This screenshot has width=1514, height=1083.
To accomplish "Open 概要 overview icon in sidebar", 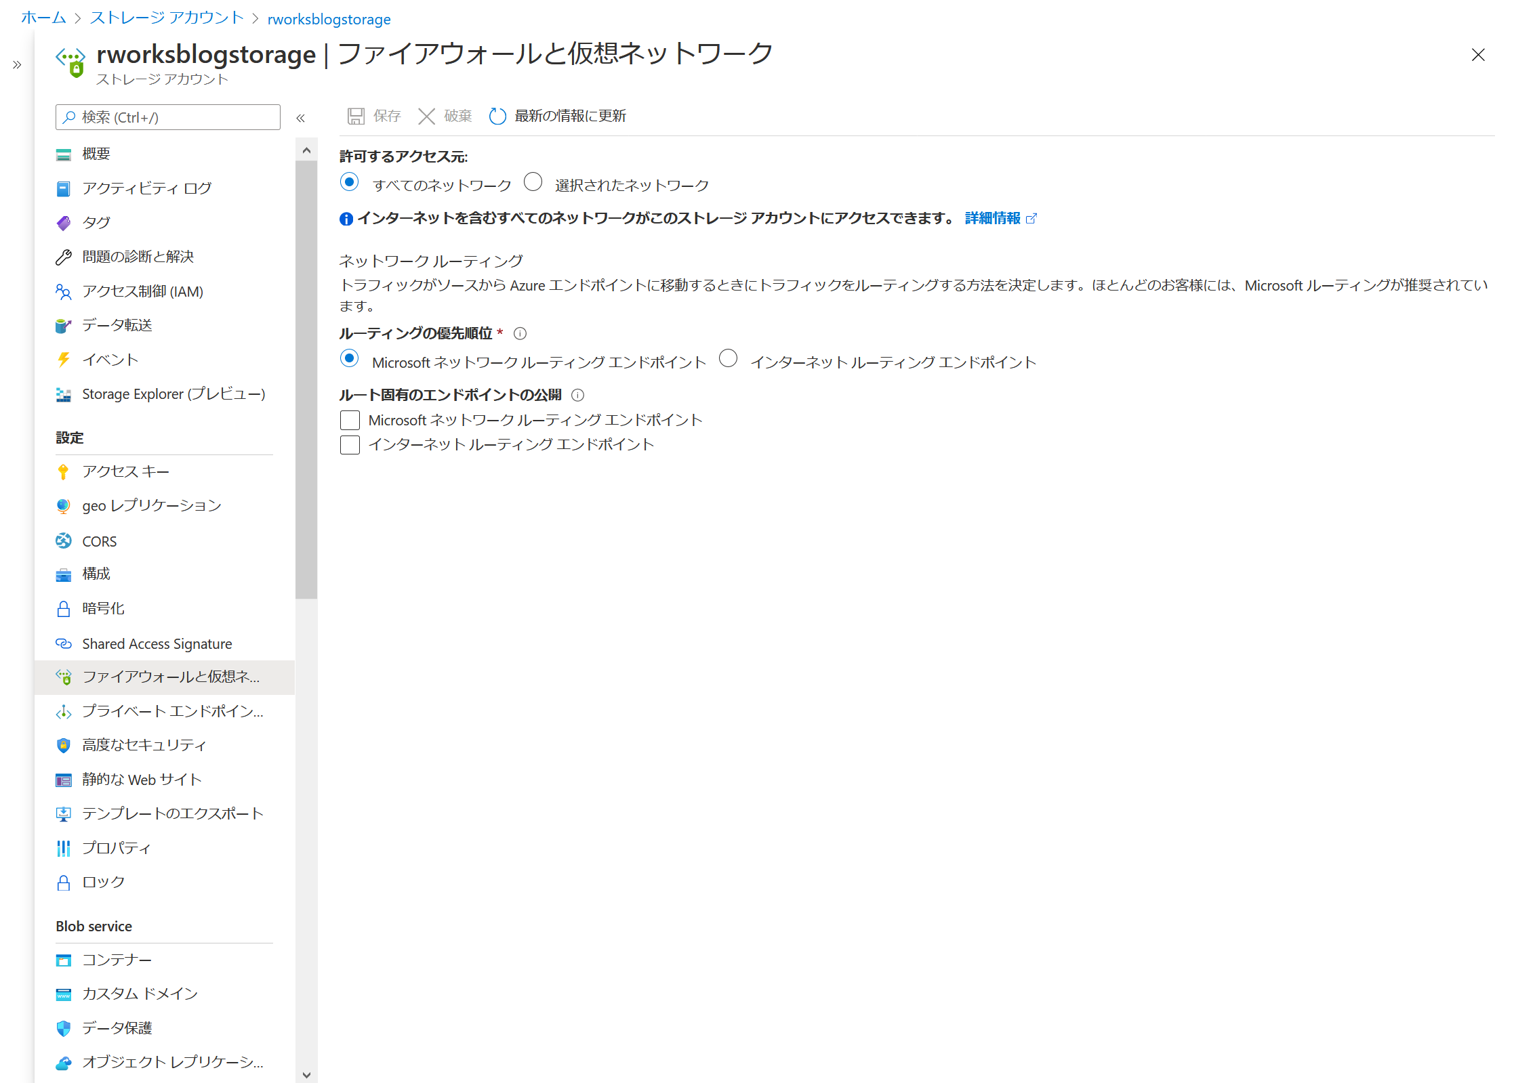I will [64, 154].
